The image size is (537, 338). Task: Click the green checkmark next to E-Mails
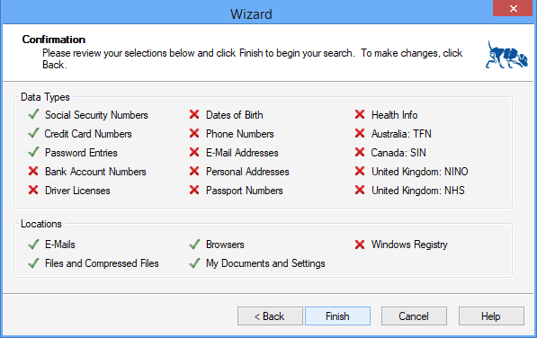pyautogui.click(x=33, y=244)
